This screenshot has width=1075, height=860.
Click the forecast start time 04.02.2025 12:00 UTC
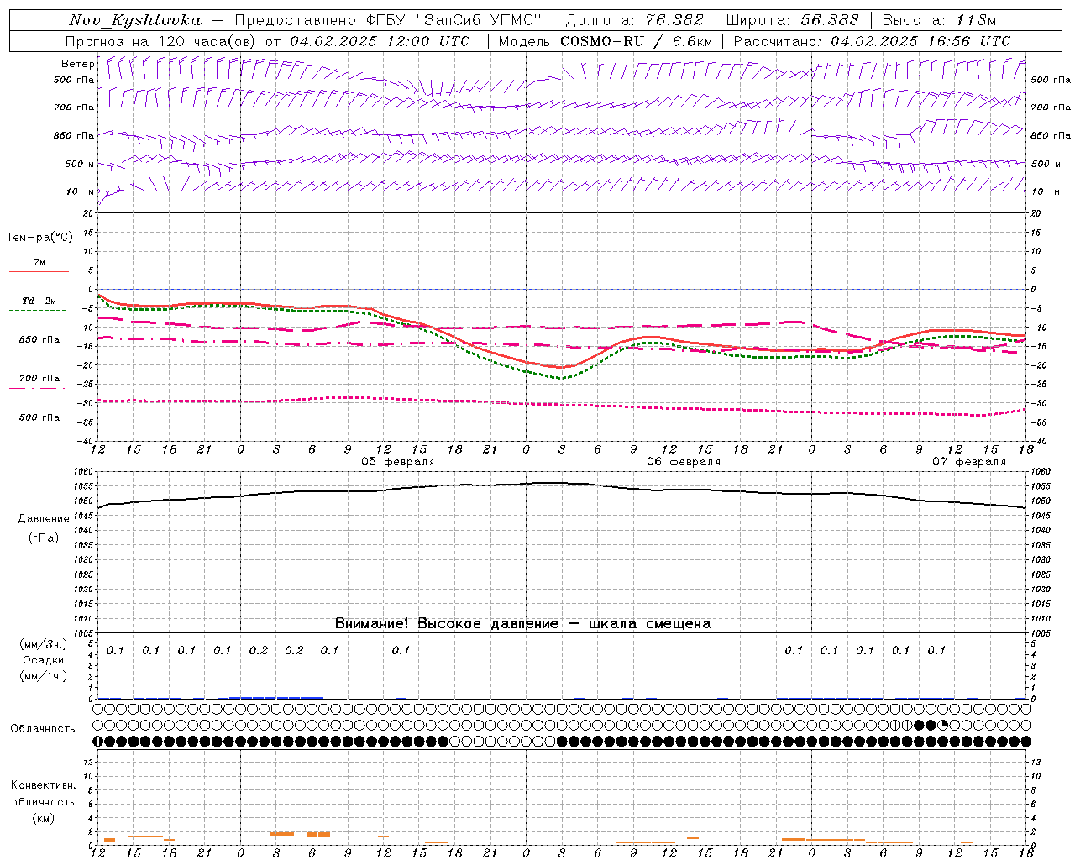[x=380, y=41]
